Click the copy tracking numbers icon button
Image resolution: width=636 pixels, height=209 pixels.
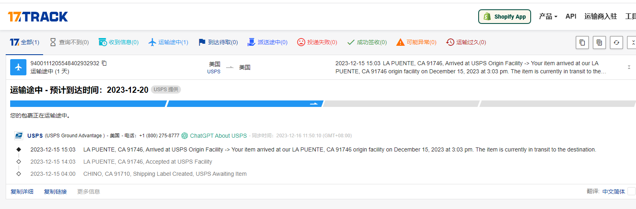582,43
